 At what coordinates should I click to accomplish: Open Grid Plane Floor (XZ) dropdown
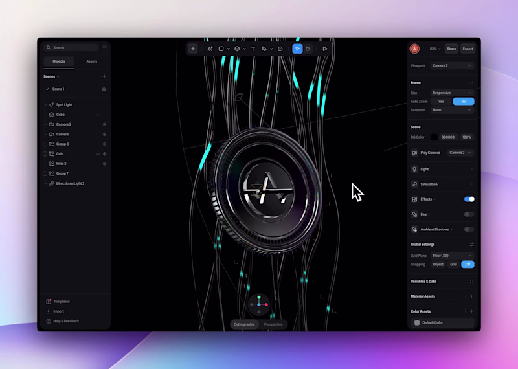451,256
